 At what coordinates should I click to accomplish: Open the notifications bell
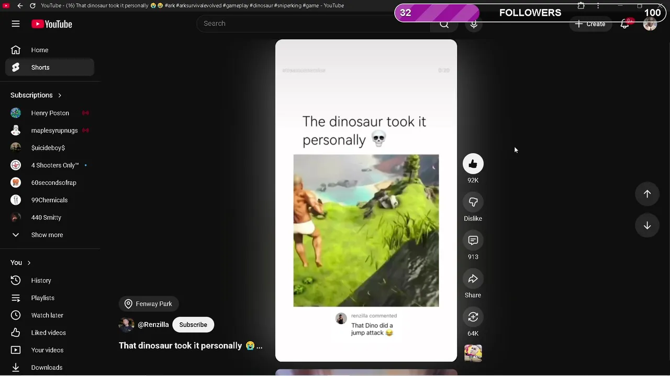(x=625, y=24)
